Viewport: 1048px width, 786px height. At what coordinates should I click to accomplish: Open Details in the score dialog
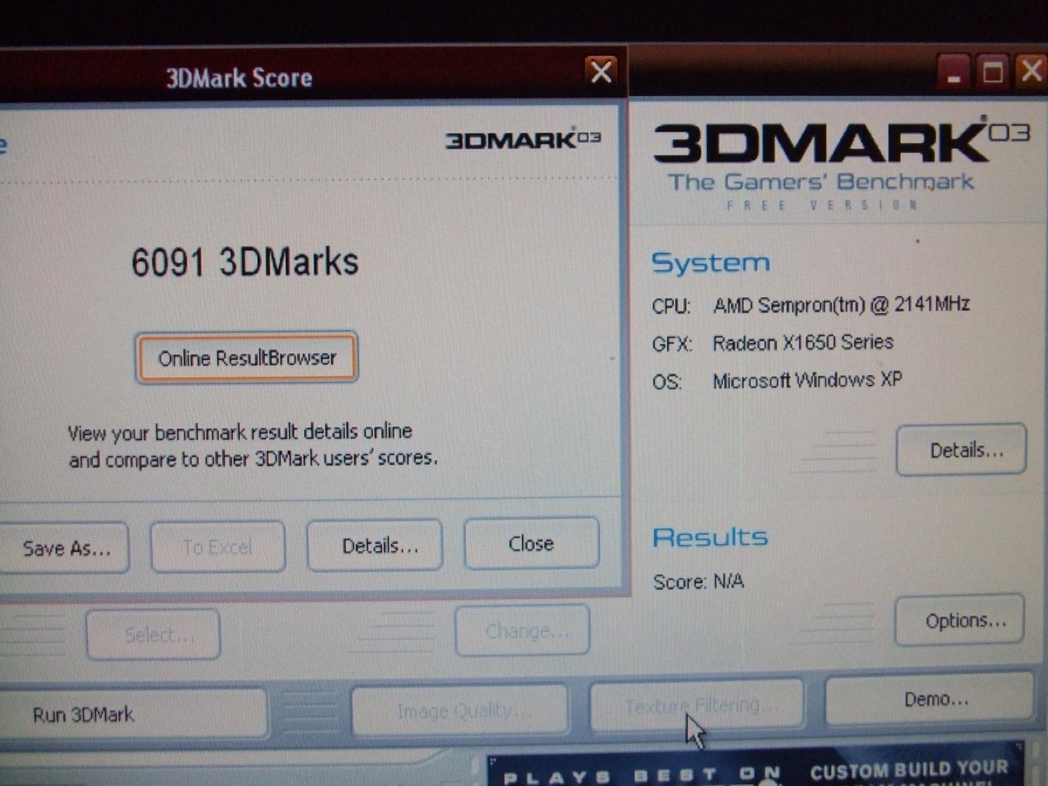(x=375, y=545)
